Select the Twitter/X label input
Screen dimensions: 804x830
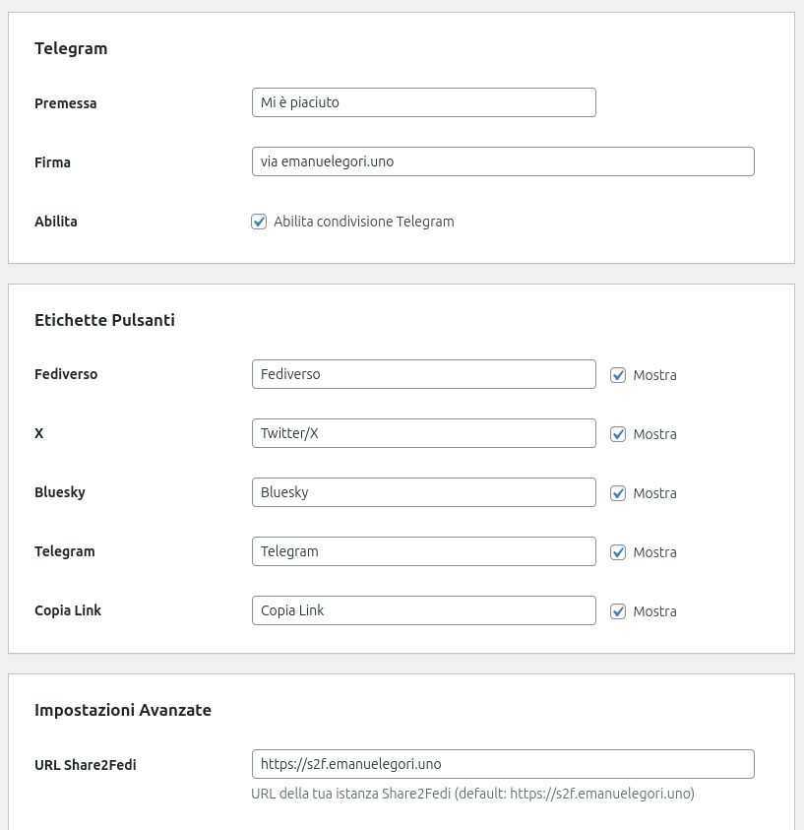click(423, 433)
